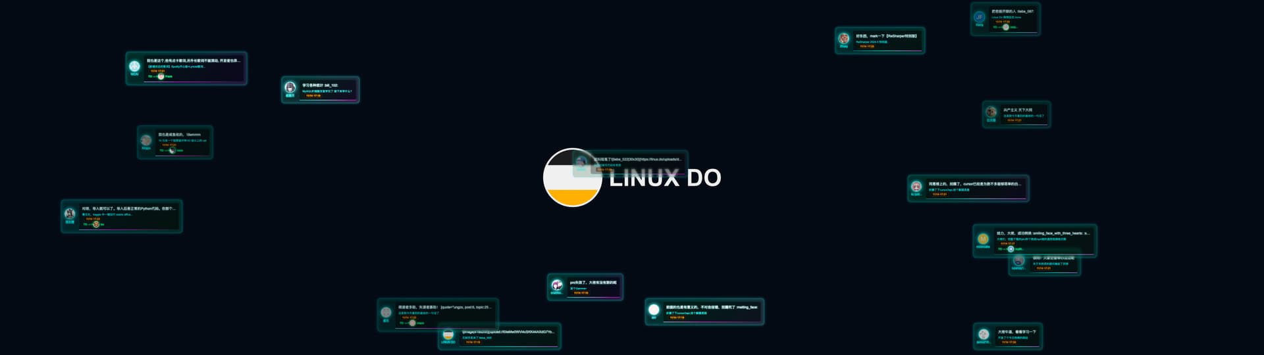Click the avatar on the 学习各种统计 card
Screen dimensions: 1264x355
[x=290, y=87]
